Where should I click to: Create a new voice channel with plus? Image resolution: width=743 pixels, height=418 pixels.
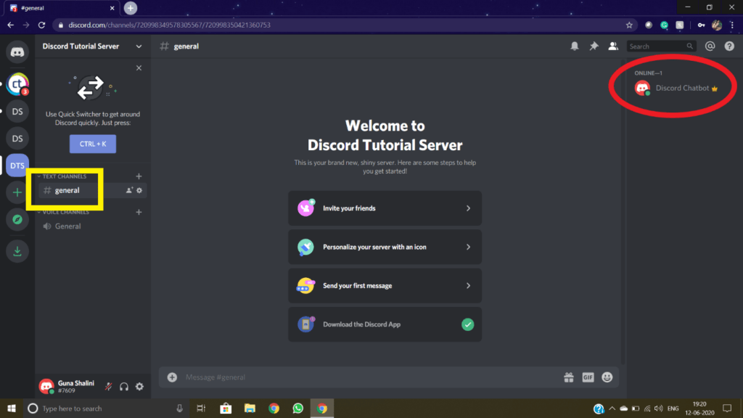pyautogui.click(x=139, y=212)
